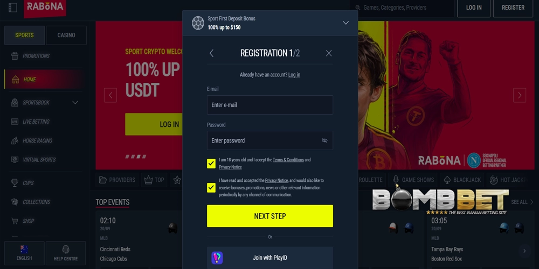Click the yellow Next Step button
Viewport: 539px width, 269px height.
coord(270,216)
